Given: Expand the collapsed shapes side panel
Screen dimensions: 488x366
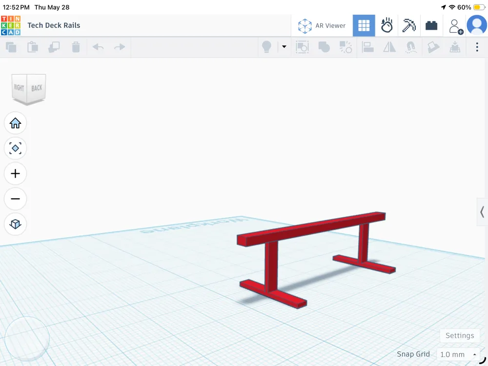Looking at the screenshot, I should click(x=482, y=212).
